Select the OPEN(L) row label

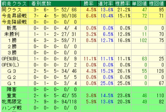tap(10, 65)
